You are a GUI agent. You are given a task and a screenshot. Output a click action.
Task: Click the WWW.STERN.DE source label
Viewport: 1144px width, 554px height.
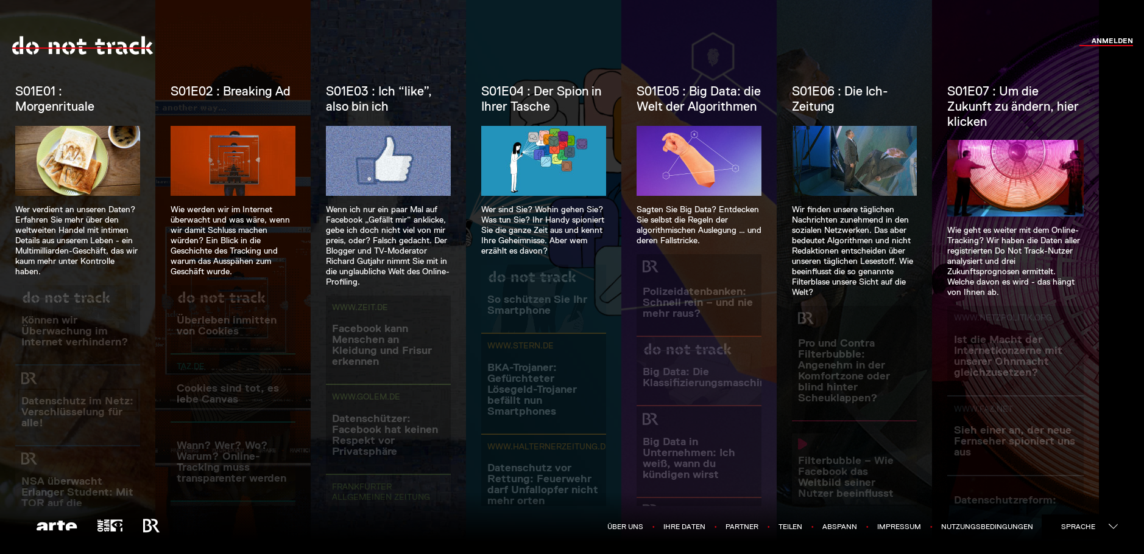(x=520, y=345)
